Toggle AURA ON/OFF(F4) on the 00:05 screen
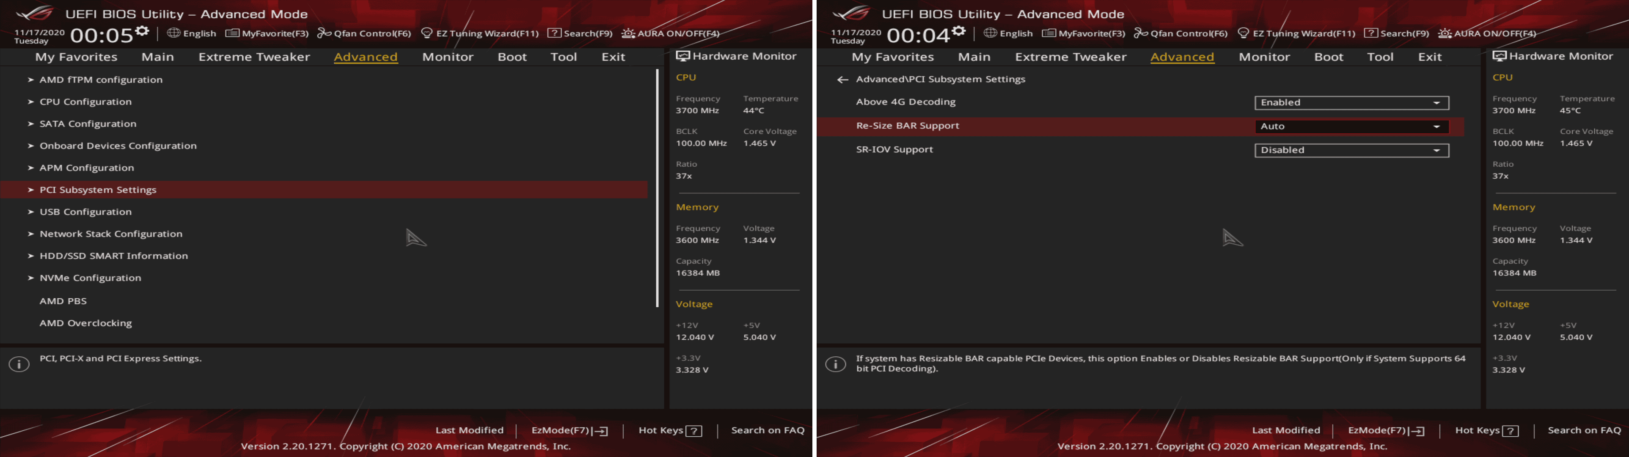This screenshot has width=1629, height=457. pyautogui.click(x=670, y=33)
